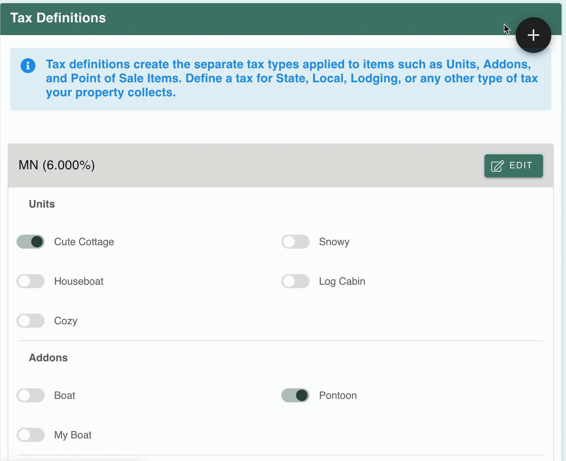The width and height of the screenshot is (566, 461).
Task: Turn off the Pontoon addon toggle
Action: point(295,395)
